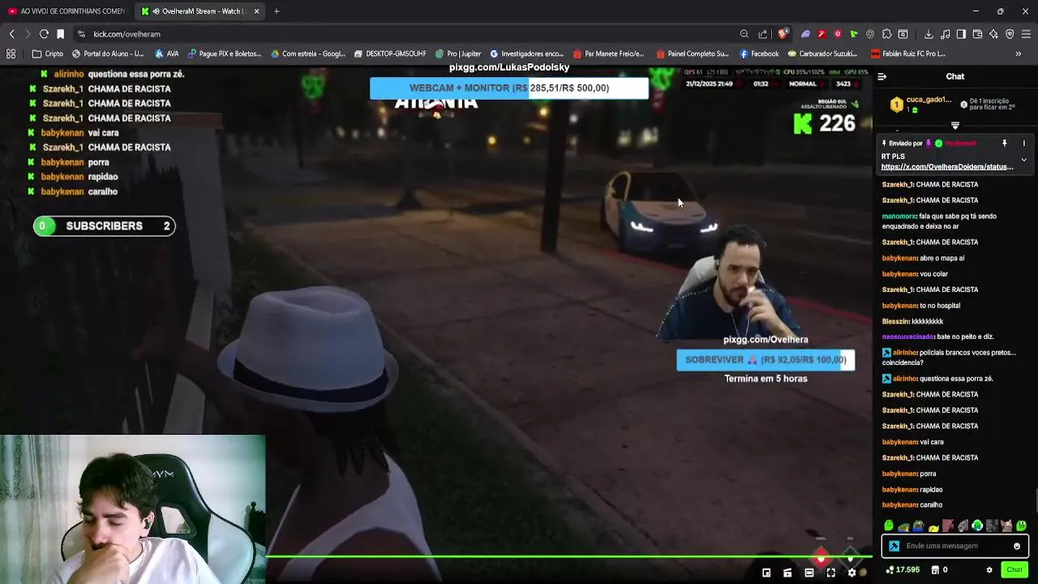Screen dimensions: 1038x584
Task: Go back in browser history
Action: [11, 34]
